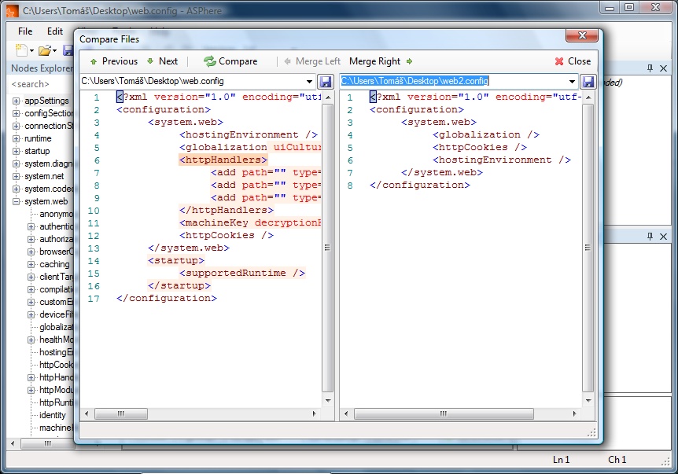Click </configuration> line in right file
The image size is (678, 474).
(419, 185)
